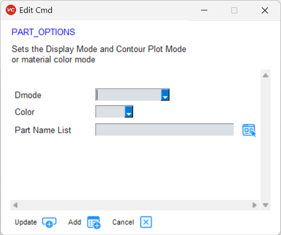The height and width of the screenshot is (235, 281).
Task: Click the VC application logo
Action: click(11, 10)
